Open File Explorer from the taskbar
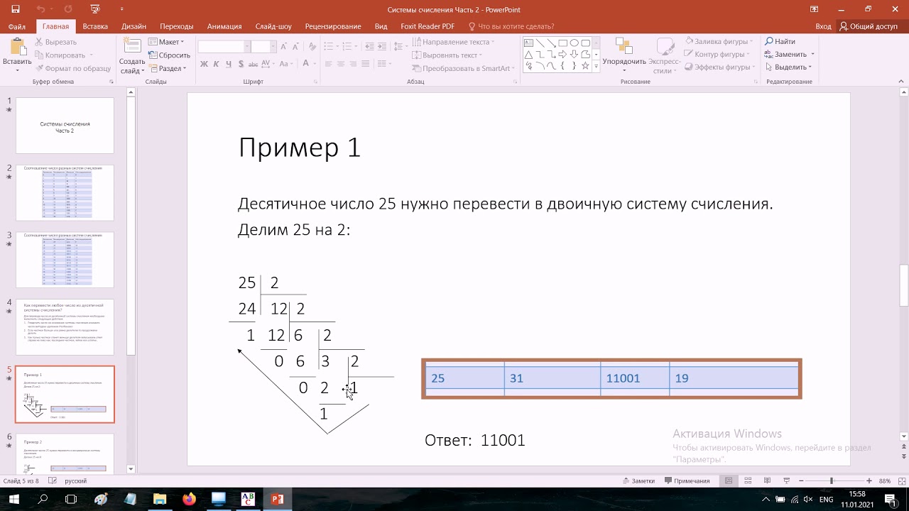This screenshot has height=511, width=909. tap(159, 499)
